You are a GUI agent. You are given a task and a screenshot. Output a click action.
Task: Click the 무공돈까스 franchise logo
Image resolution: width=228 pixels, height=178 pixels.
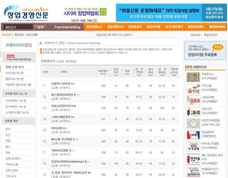click(x=193, y=77)
